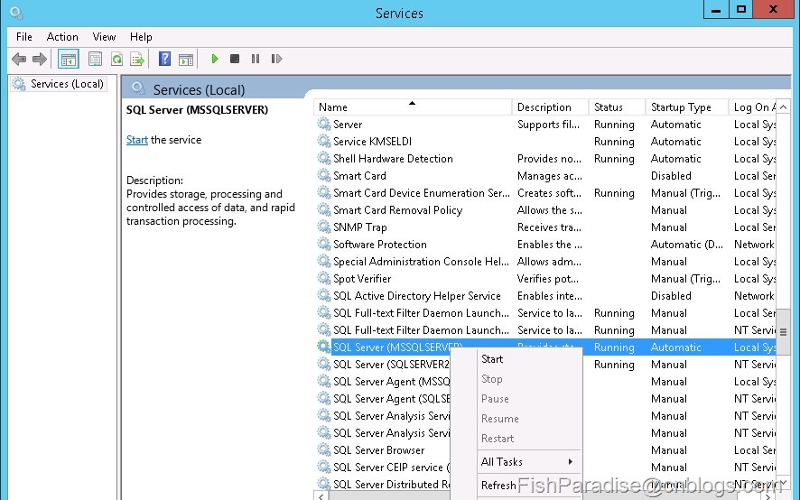
Task: Click the Stop Service toolbar icon
Action: [x=235, y=59]
